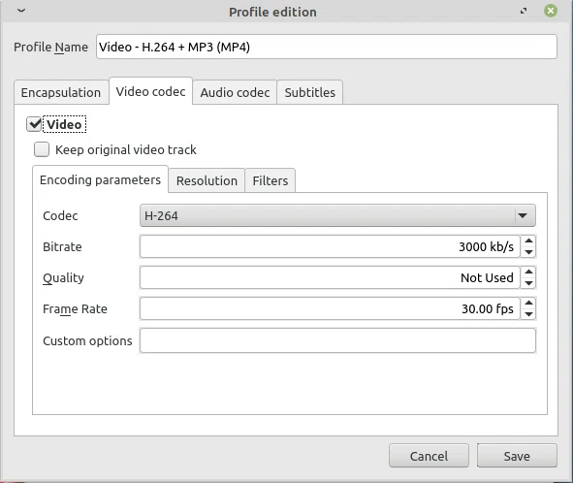This screenshot has height=483, width=573.
Task: Select the Video codec tab
Action: [150, 91]
